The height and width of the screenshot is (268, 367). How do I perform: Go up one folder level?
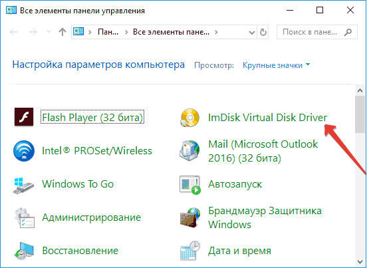point(62,32)
